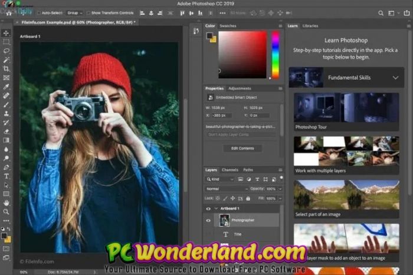
Task: Select the Brush tool
Action: pyautogui.click(x=6, y=104)
